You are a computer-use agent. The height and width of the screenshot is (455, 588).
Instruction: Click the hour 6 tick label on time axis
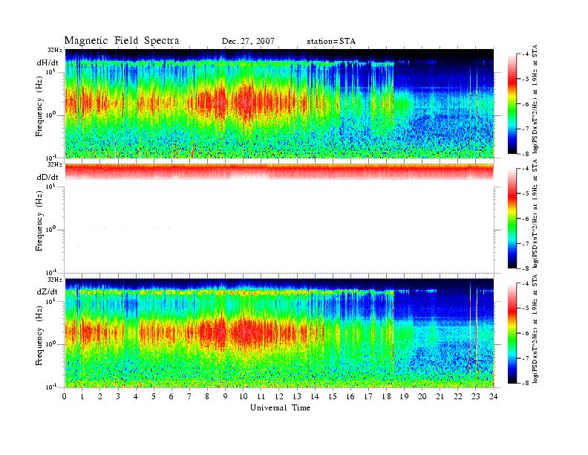tap(171, 396)
